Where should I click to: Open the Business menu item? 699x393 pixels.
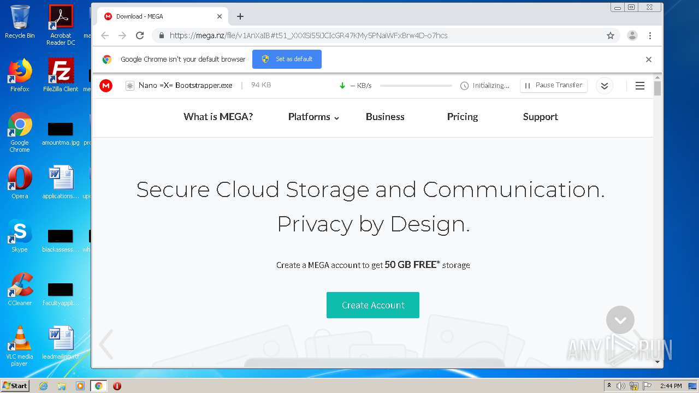tap(385, 117)
